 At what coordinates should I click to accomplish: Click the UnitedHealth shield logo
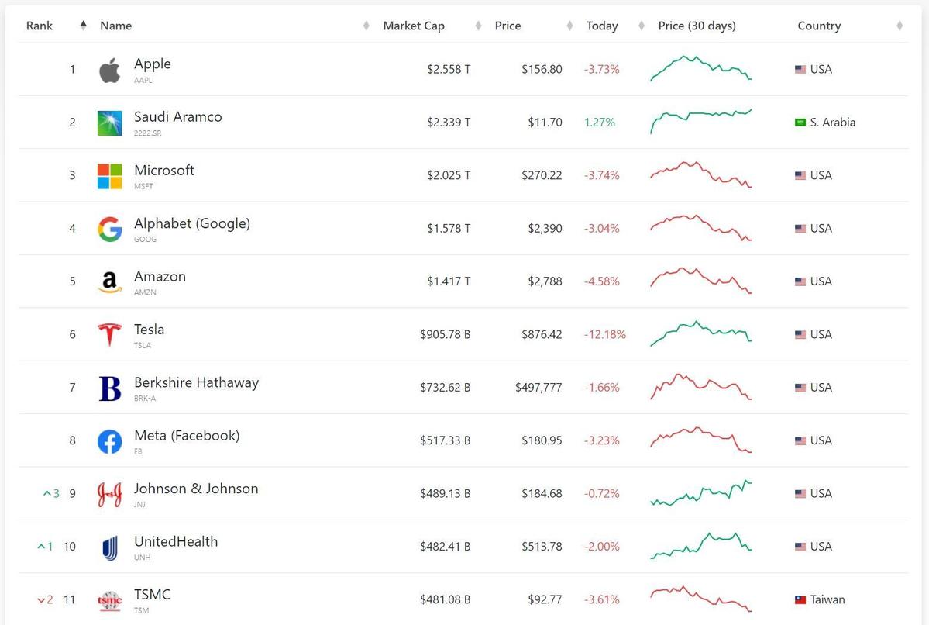[109, 547]
